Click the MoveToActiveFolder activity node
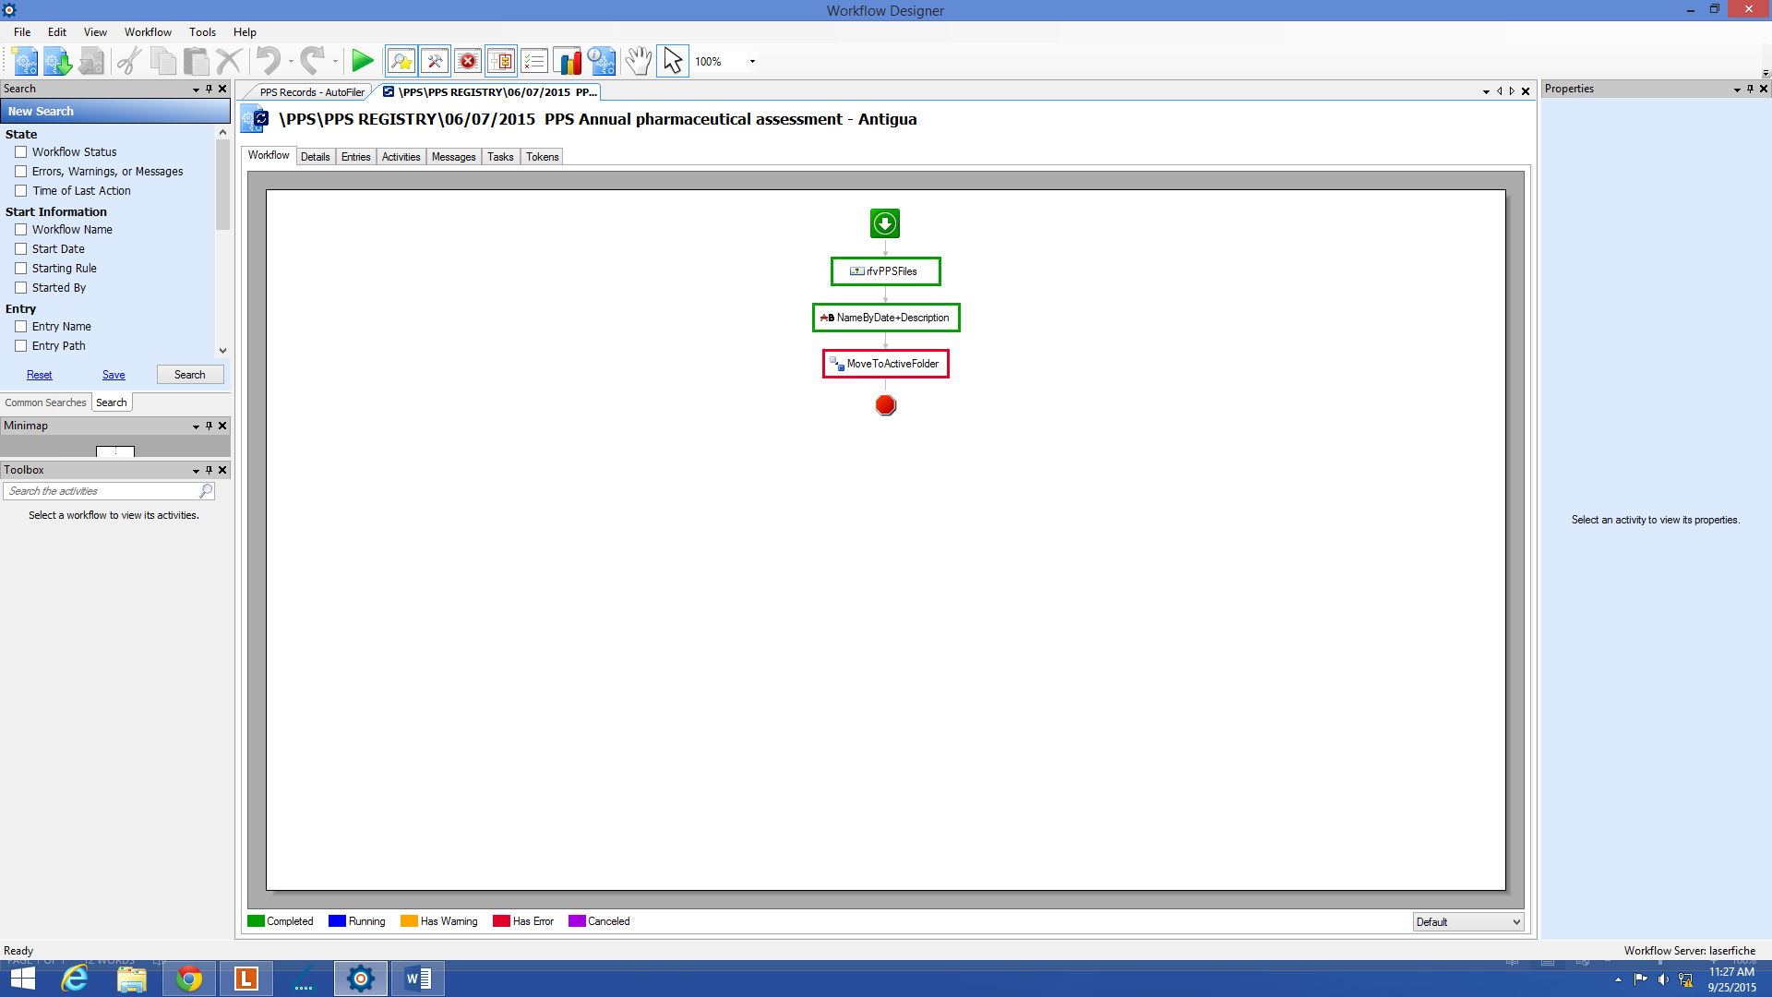Screen dimensions: 1772x997 [885, 364]
